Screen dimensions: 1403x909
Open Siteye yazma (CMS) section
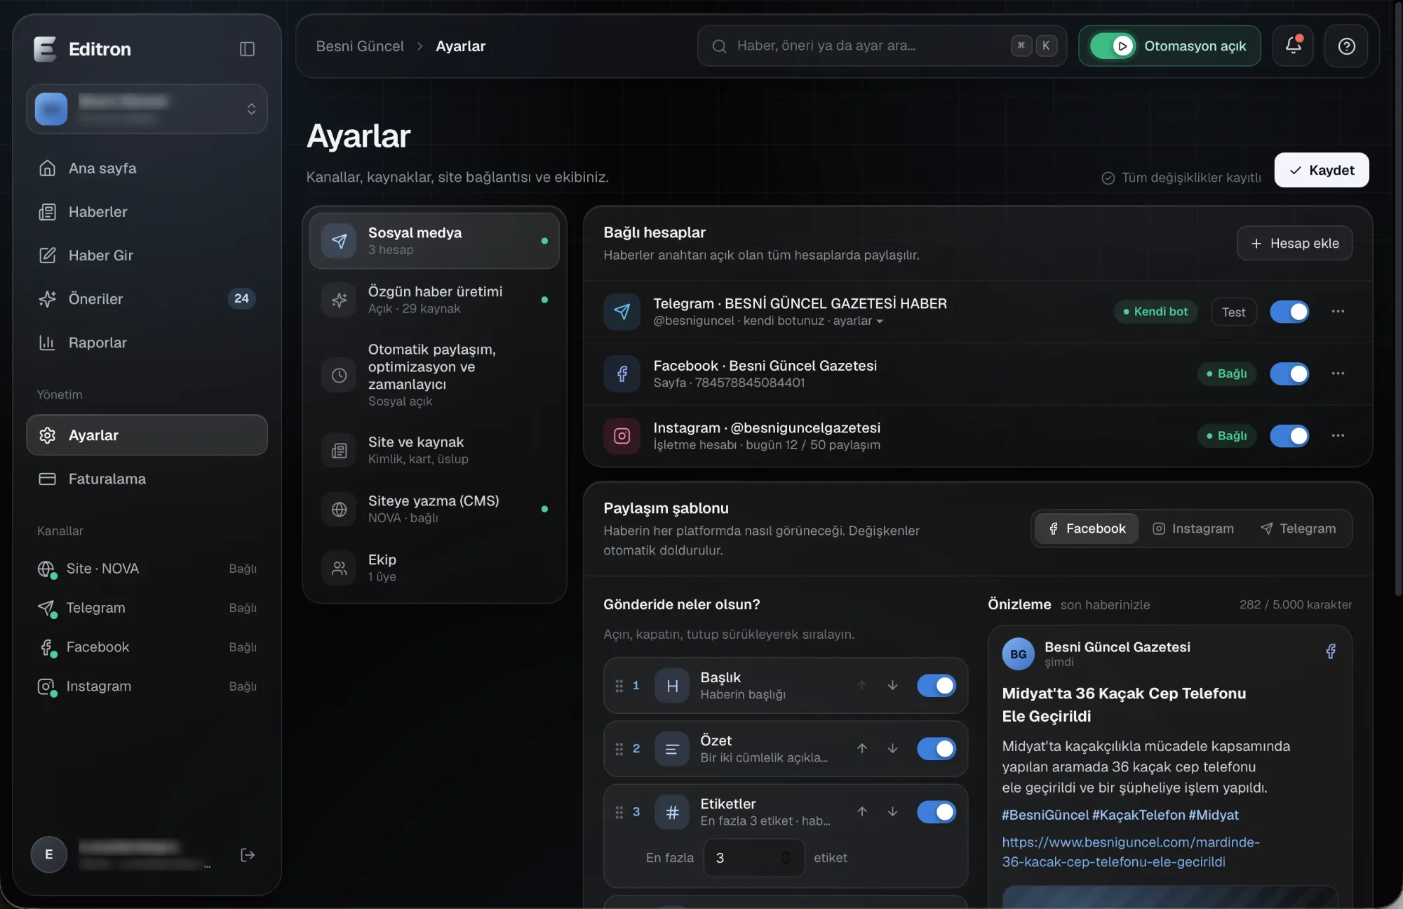pos(434,509)
